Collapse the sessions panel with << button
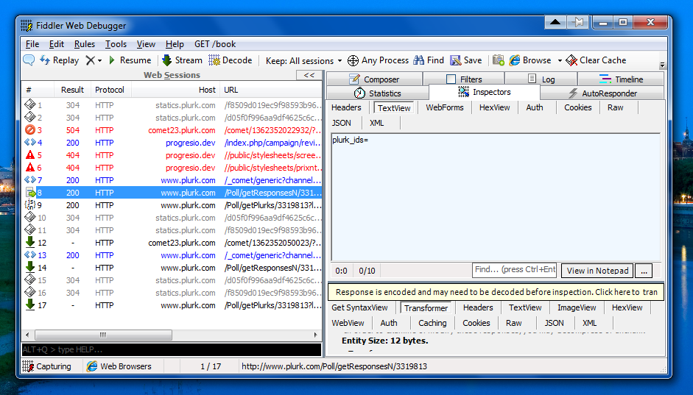This screenshot has height=395, width=693. click(x=309, y=75)
